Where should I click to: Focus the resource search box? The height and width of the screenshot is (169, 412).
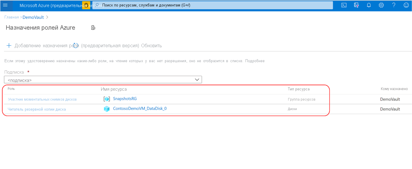(213, 5)
